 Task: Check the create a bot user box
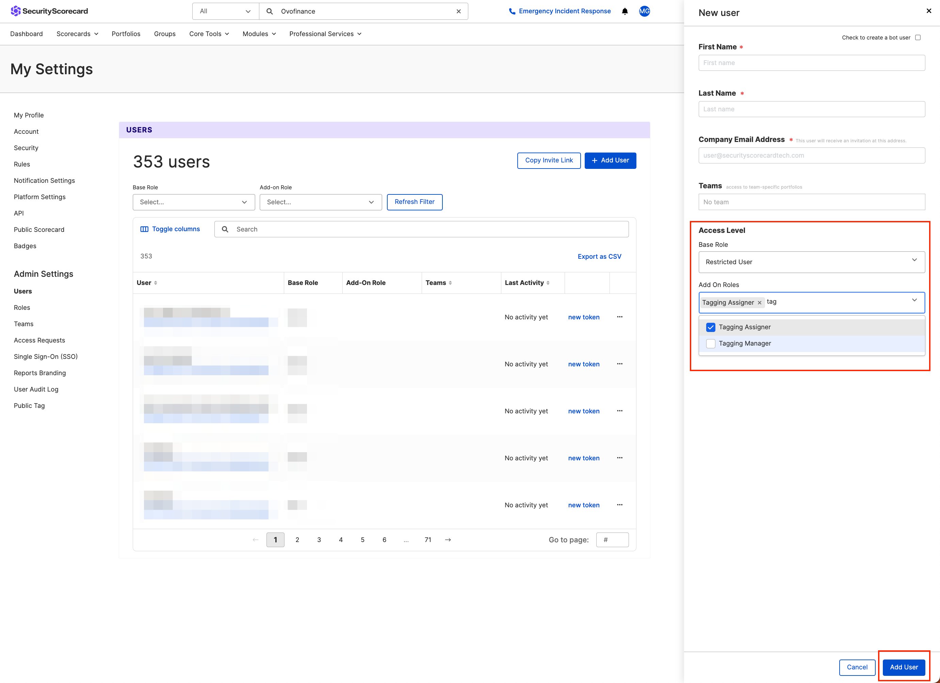point(918,37)
